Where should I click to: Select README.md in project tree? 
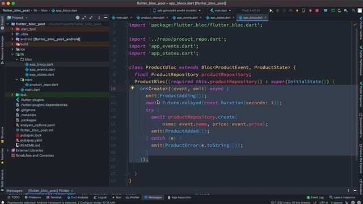tap(30, 145)
